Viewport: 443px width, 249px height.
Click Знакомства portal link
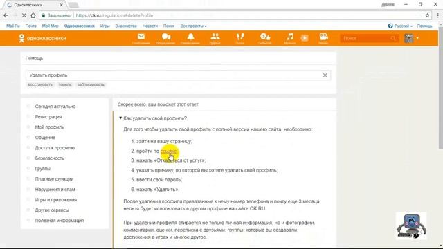point(126,26)
